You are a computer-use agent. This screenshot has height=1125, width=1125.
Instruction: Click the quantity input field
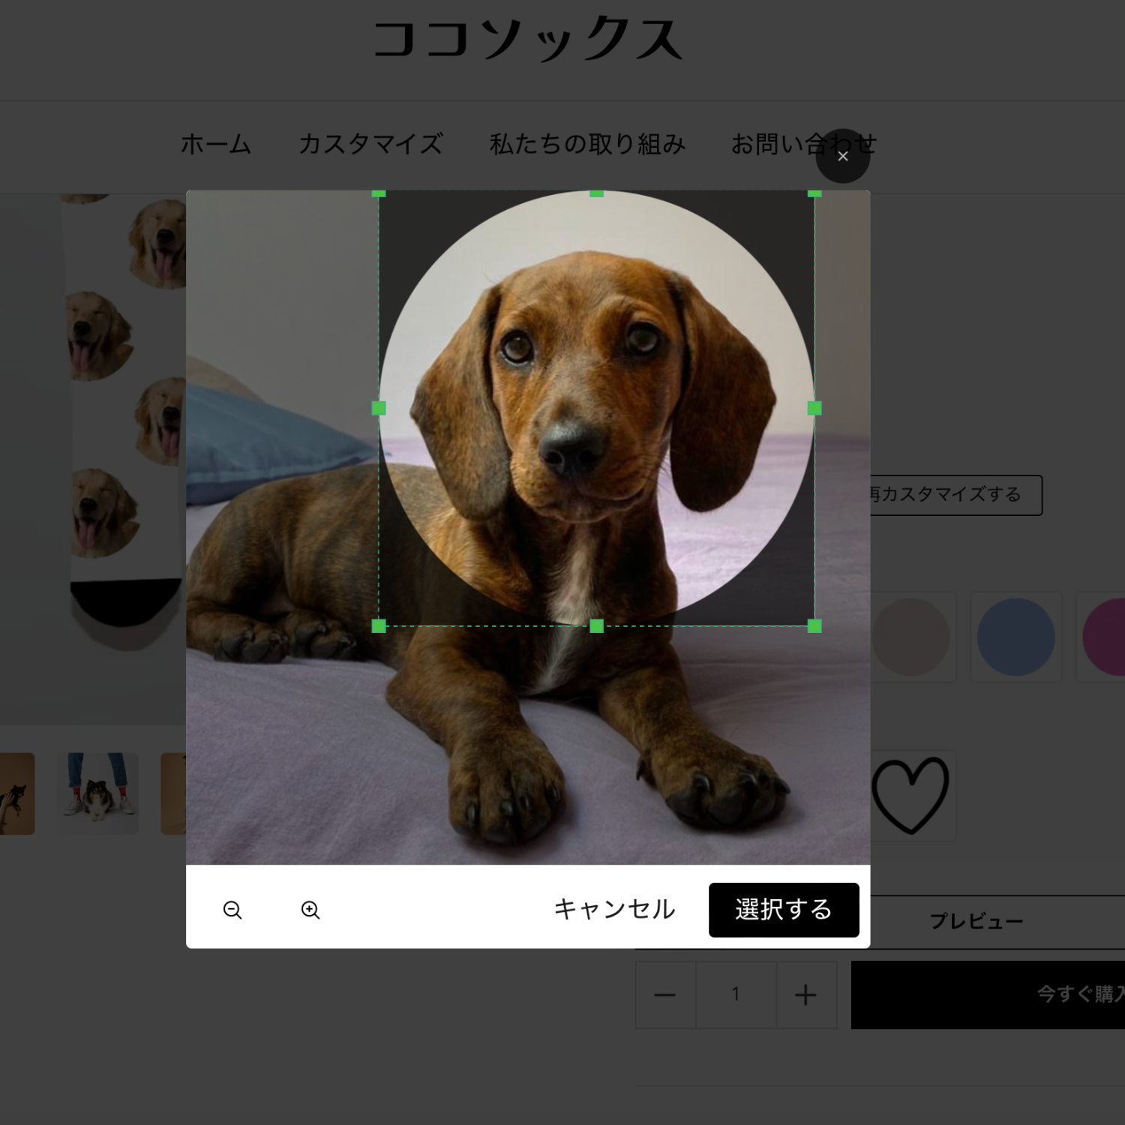[736, 995]
